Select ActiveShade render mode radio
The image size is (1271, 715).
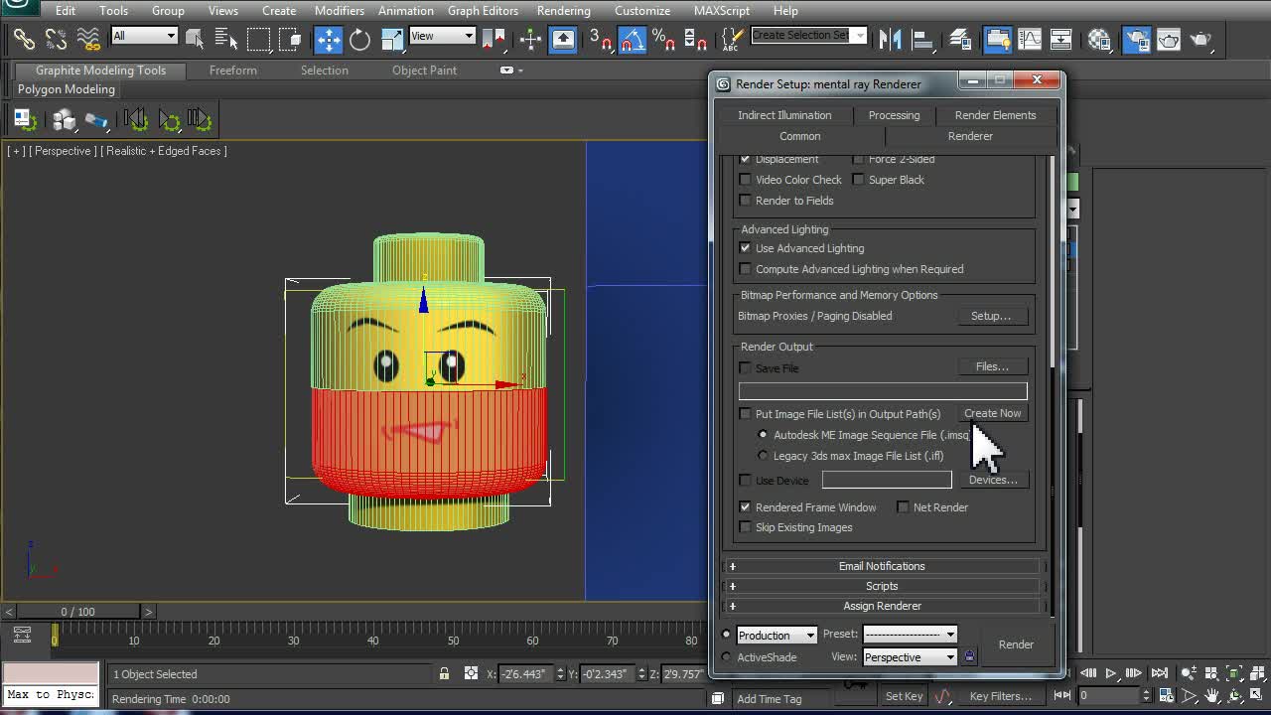coord(726,657)
